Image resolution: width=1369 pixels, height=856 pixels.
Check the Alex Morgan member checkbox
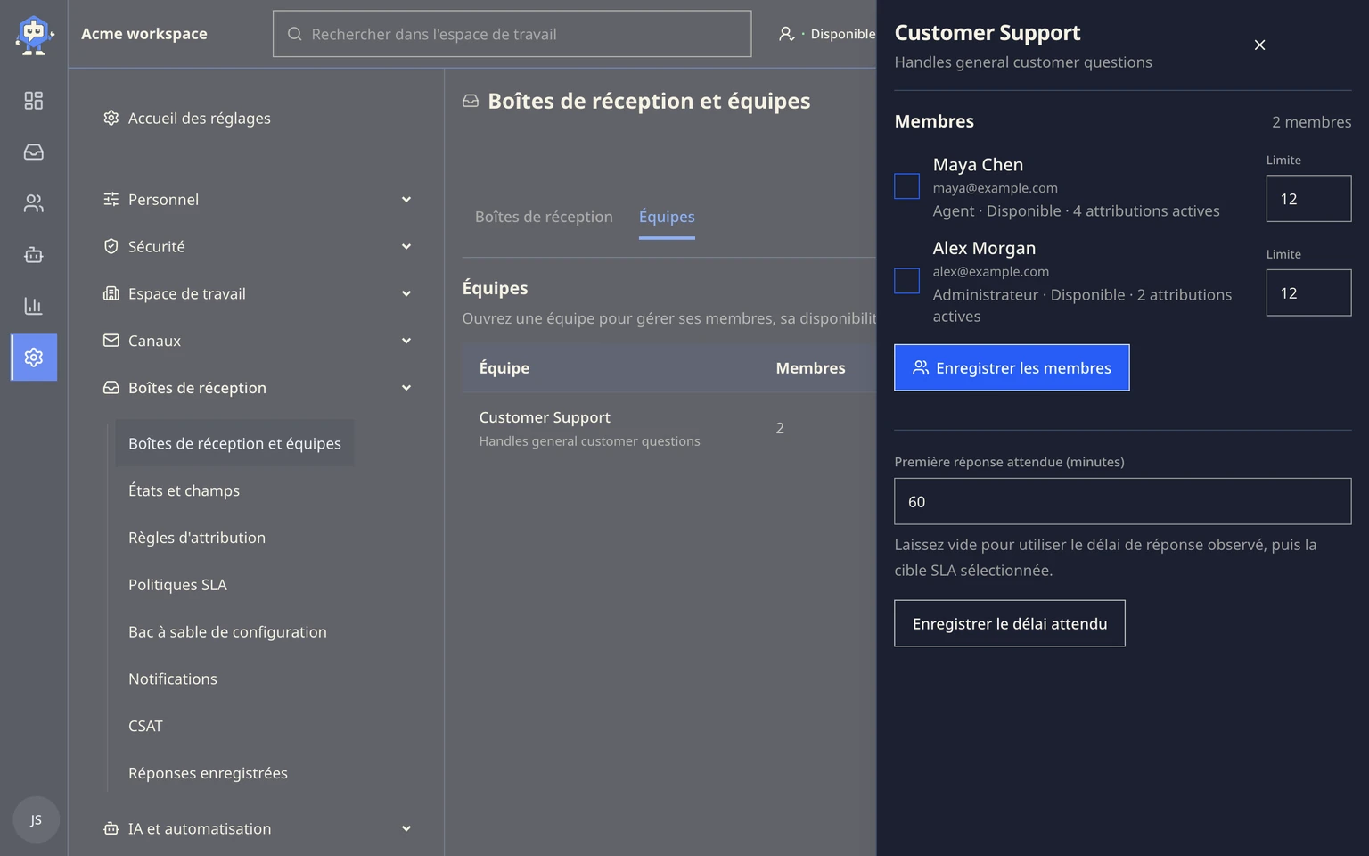tap(906, 281)
